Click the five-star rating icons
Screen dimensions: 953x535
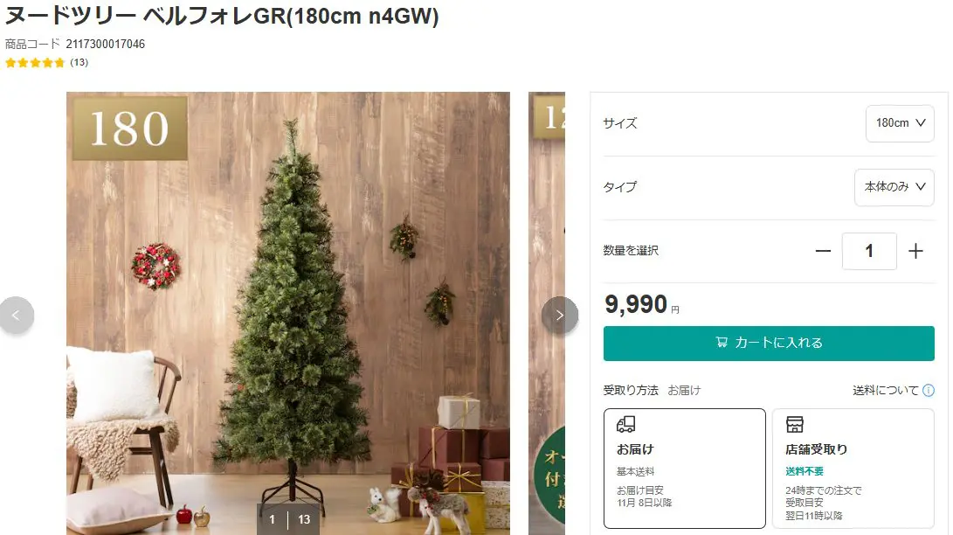point(35,63)
